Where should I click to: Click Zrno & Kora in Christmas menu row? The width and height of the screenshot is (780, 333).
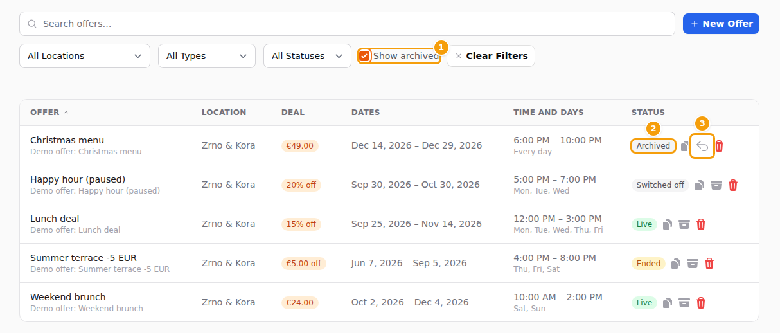click(x=228, y=146)
